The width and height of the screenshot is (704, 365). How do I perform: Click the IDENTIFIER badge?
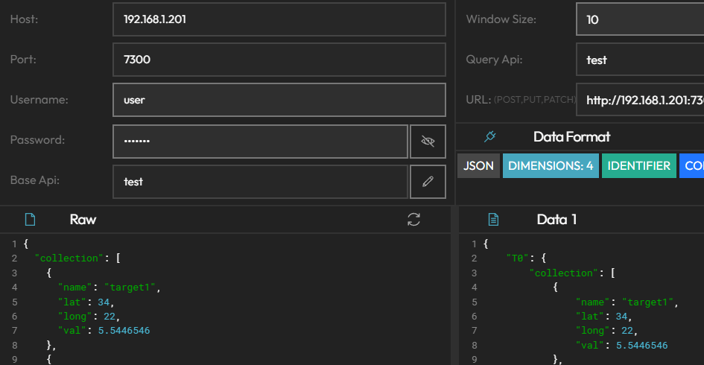[x=638, y=165]
